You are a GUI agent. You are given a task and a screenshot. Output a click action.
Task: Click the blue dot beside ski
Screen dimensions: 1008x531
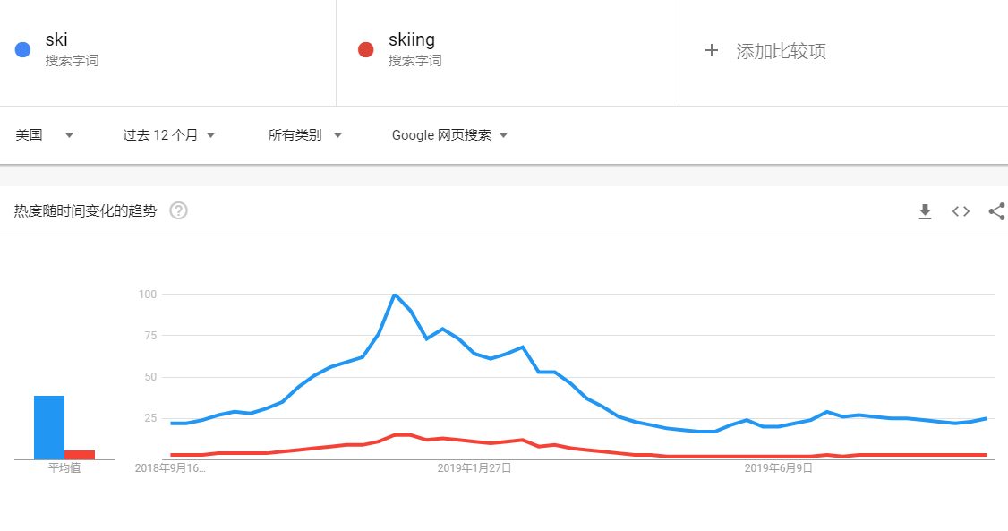click(22, 50)
